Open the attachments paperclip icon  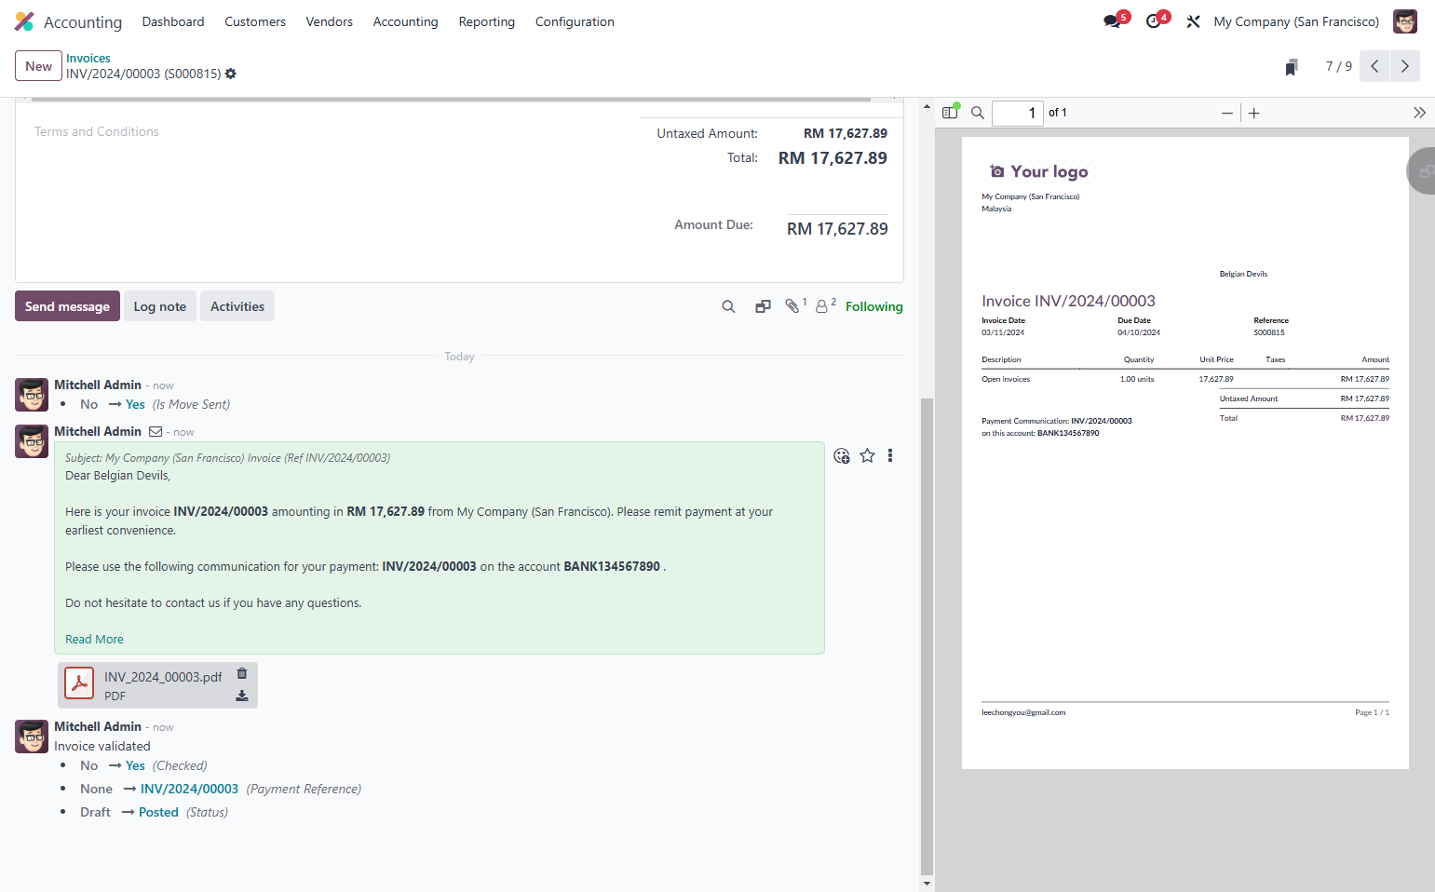pos(792,305)
